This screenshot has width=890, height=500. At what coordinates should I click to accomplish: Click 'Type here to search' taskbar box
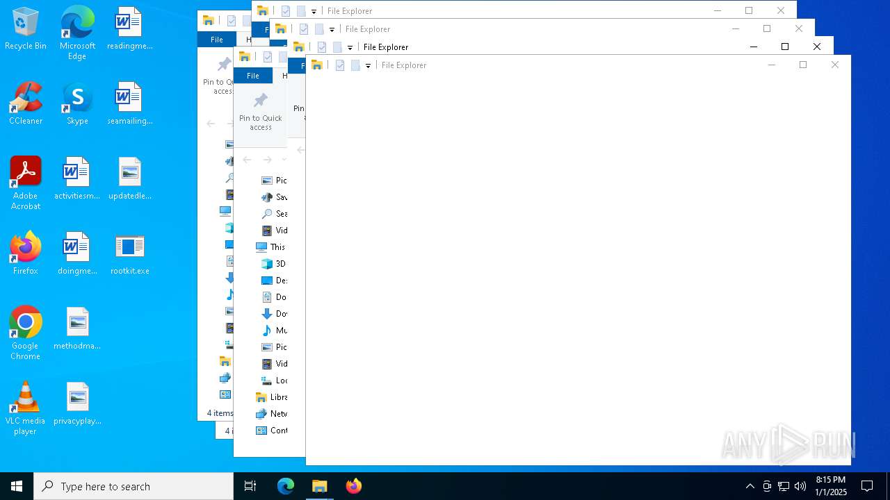pyautogui.click(x=133, y=486)
